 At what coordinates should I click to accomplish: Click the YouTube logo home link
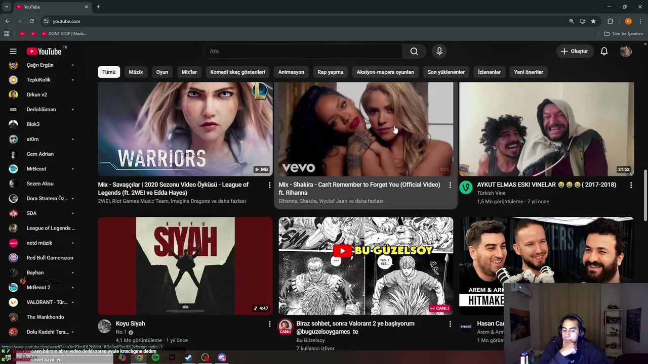tap(44, 51)
